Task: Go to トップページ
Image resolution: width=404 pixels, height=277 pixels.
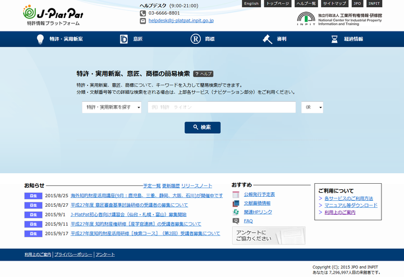Action: click(x=278, y=3)
